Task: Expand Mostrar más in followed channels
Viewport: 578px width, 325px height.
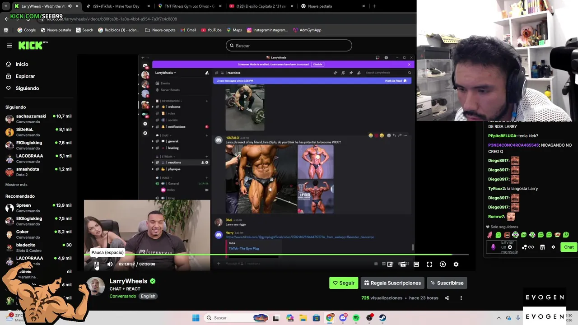Action: (16, 185)
